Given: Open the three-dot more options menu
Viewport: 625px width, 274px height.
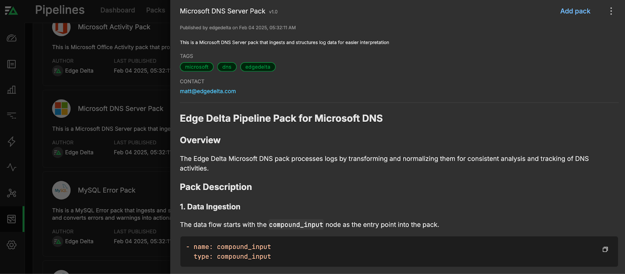Looking at the screenshot, I should (611, 11).
